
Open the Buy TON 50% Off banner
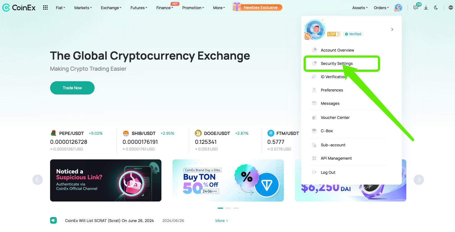coord(228,180)
